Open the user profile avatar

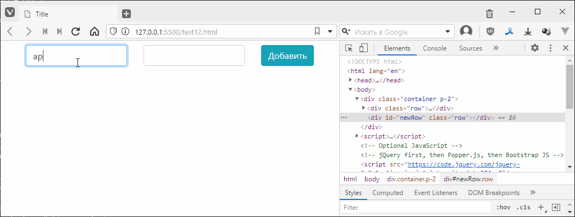[466, 31]
